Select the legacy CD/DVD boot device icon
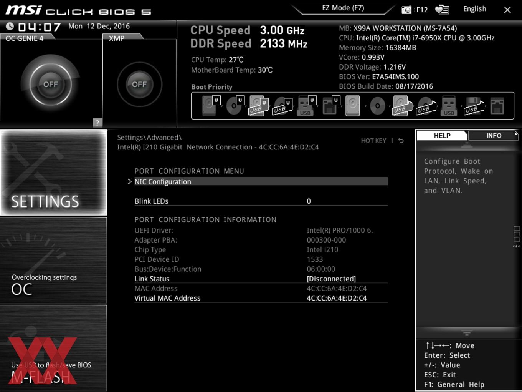 click(377, 106)
